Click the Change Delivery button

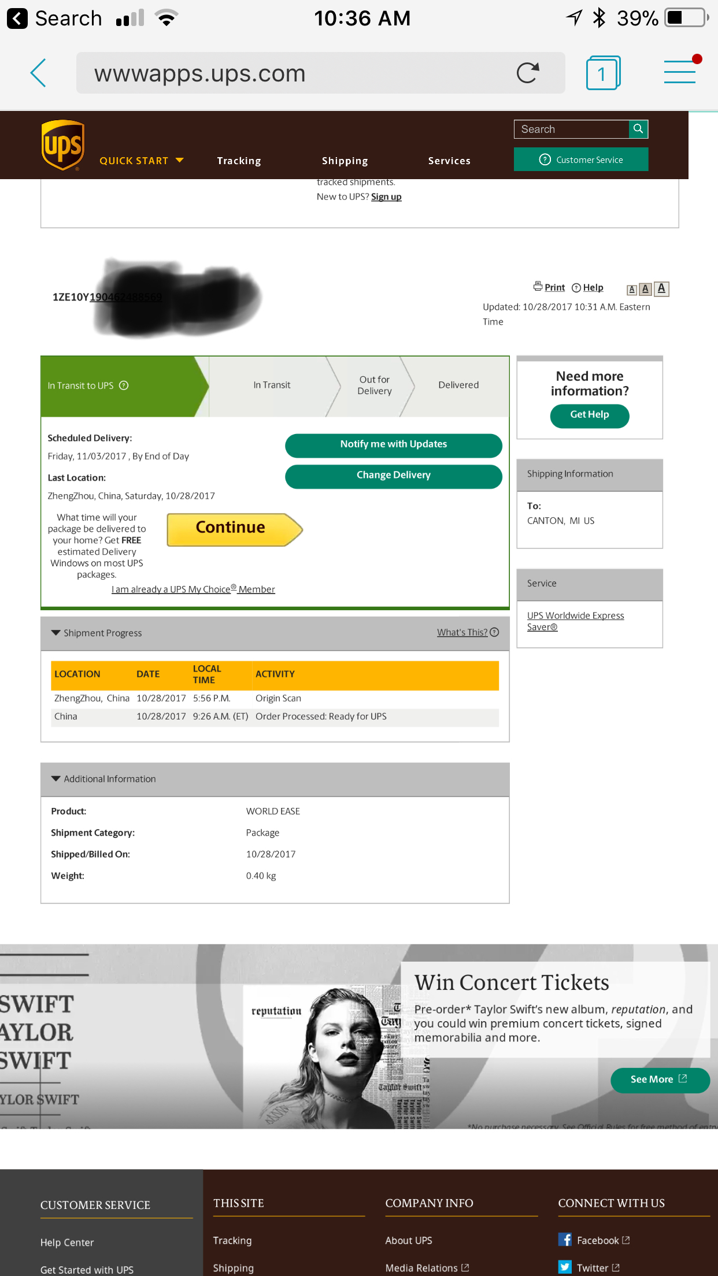click(x=394, y=476)
